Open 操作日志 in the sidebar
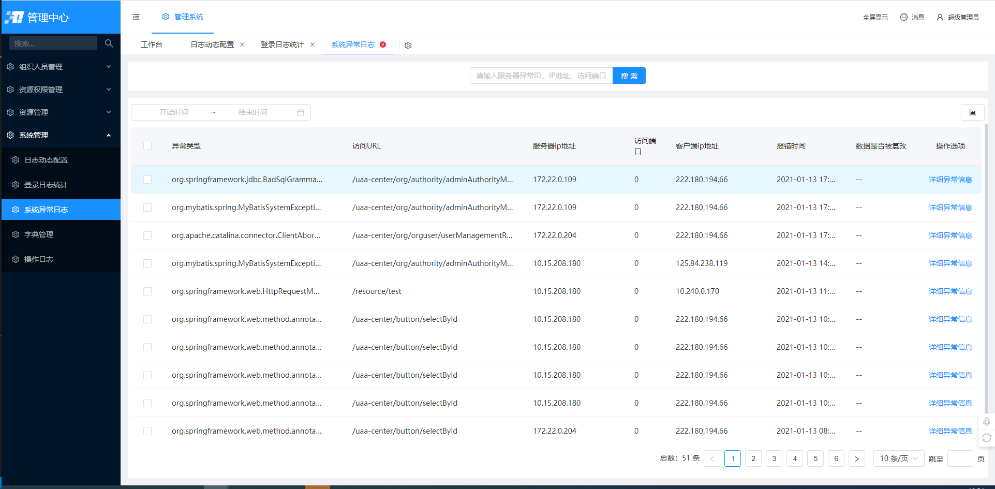The height and width of the screenshot is (489, 995). [61, 259]
